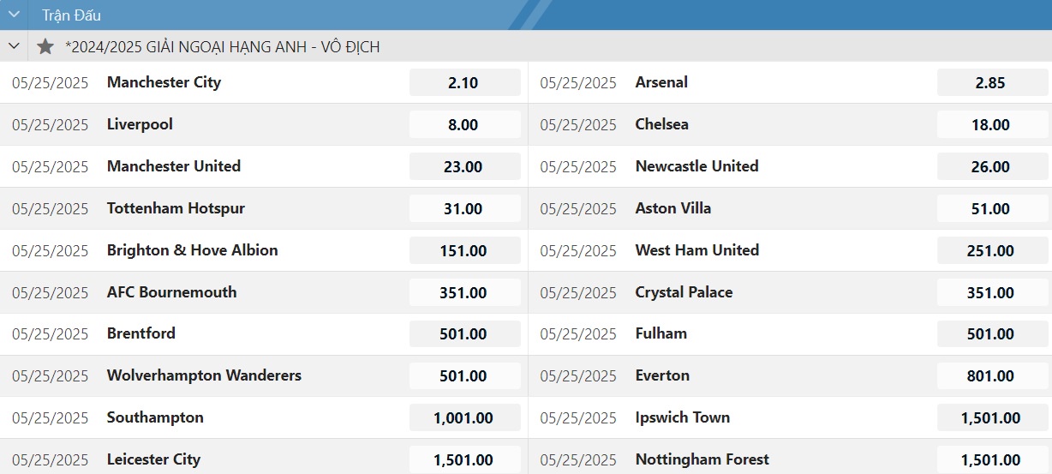
Task: Select Newcastle United odds 26.00
Action: (x=992, y=167)
